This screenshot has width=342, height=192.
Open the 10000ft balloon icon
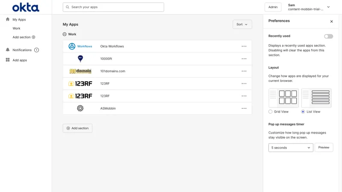pyautogui.click(x=80, y=58)
